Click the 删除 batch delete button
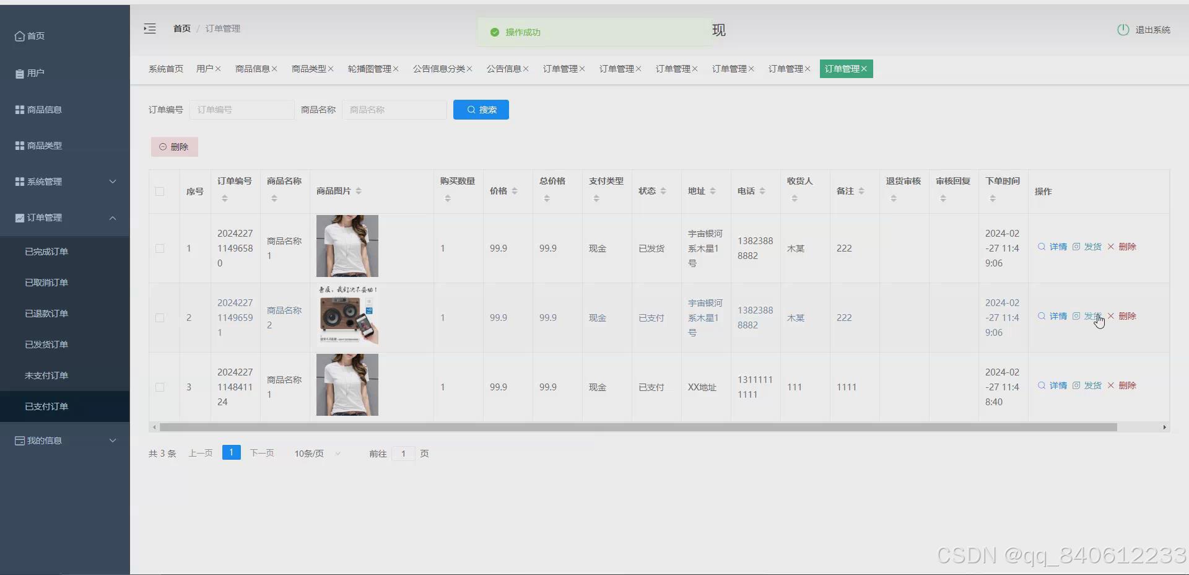The image size is (1189, 575). [x=173, y=146]
